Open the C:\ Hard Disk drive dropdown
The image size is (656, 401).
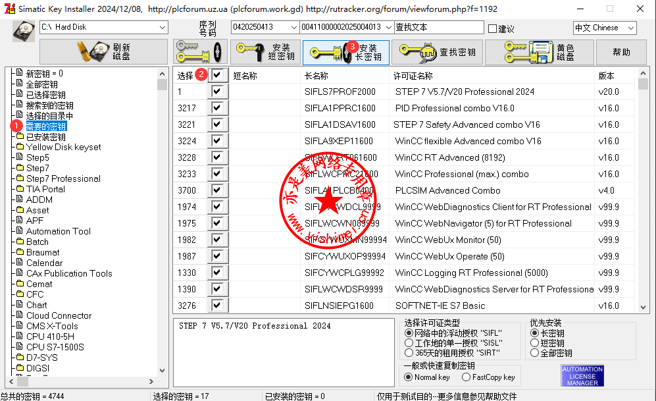[163, 27]
